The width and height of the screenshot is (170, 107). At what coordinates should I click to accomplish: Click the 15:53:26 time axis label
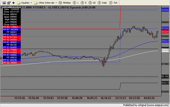(20, 98)
